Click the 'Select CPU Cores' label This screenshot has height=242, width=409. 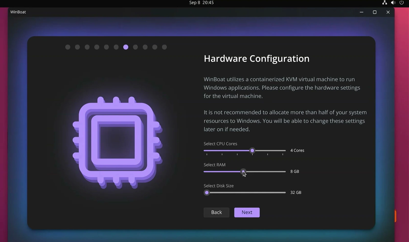click(220, 144)
